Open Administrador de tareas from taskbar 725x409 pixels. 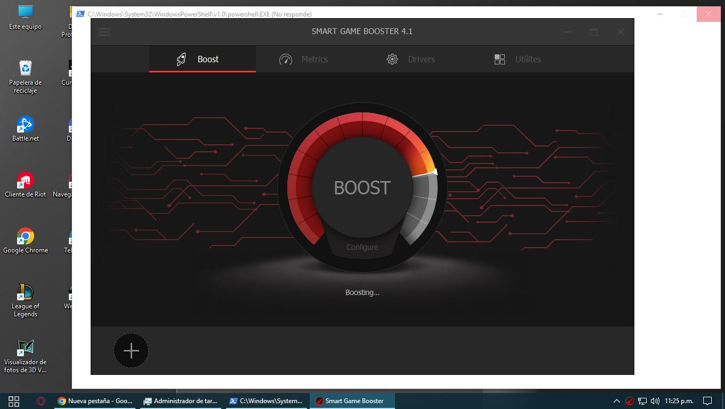[x=180, y=401]
